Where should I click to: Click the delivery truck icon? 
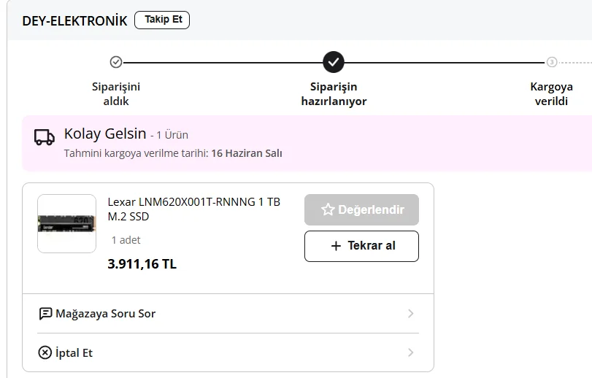click(45, 137)
